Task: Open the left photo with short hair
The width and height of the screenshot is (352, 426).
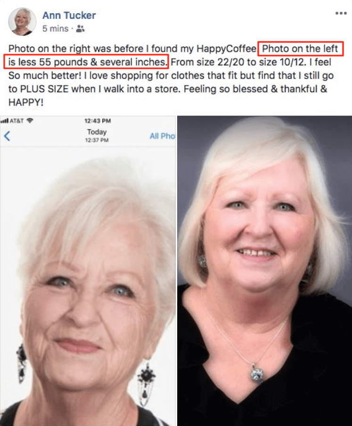Action: 88,286
